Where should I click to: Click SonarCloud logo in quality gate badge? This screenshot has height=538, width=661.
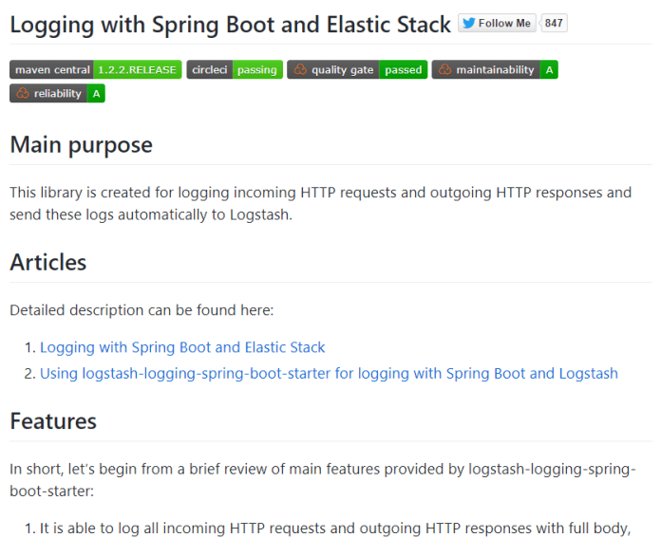coord(300,69)
